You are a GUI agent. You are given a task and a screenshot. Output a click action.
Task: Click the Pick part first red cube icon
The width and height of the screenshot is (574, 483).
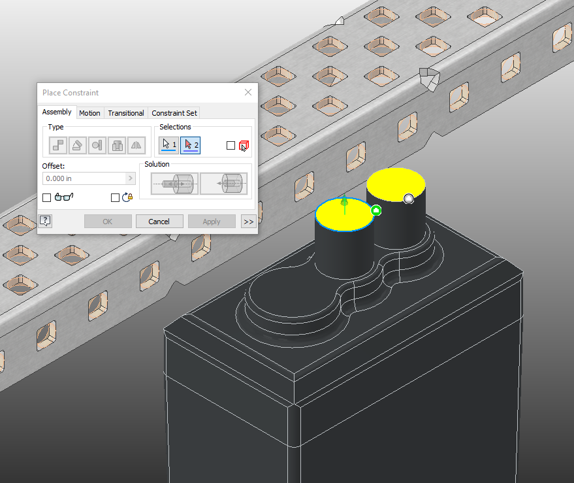click(x=244, y=146)
